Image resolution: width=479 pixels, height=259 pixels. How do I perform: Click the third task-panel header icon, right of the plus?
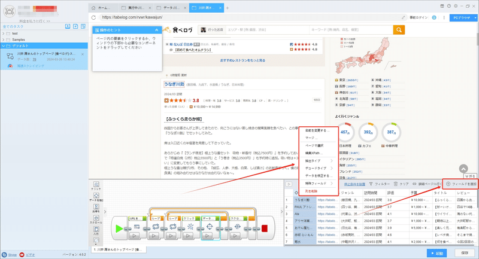tap(83, 26)
